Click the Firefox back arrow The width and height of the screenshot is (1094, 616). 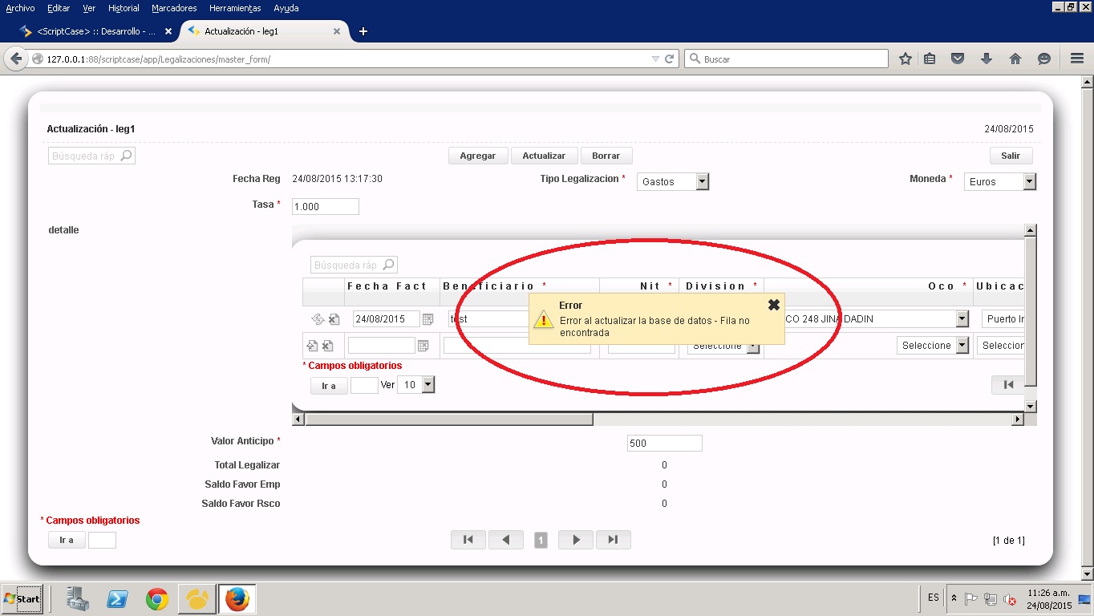pos(16,59)
